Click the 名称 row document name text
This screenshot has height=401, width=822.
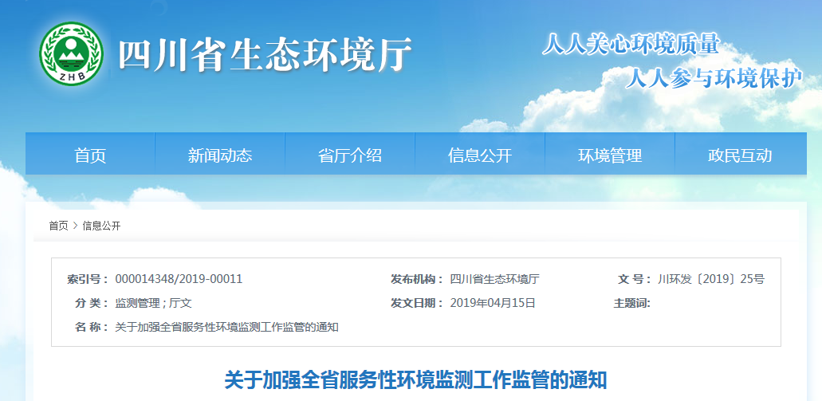226,328
